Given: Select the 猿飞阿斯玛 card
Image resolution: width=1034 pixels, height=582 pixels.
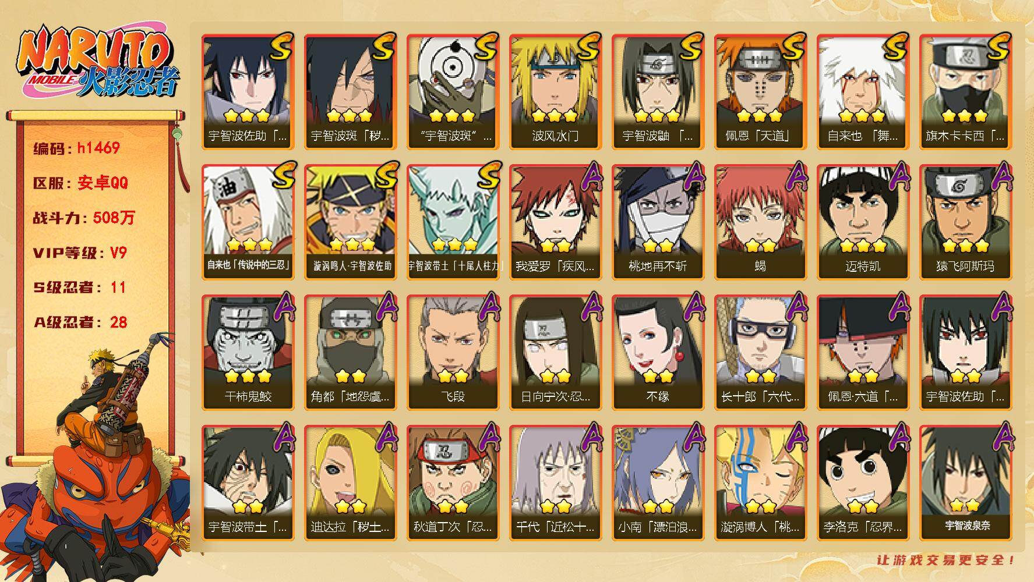Looking at the screenshot, I should click(x=965, y=222).
